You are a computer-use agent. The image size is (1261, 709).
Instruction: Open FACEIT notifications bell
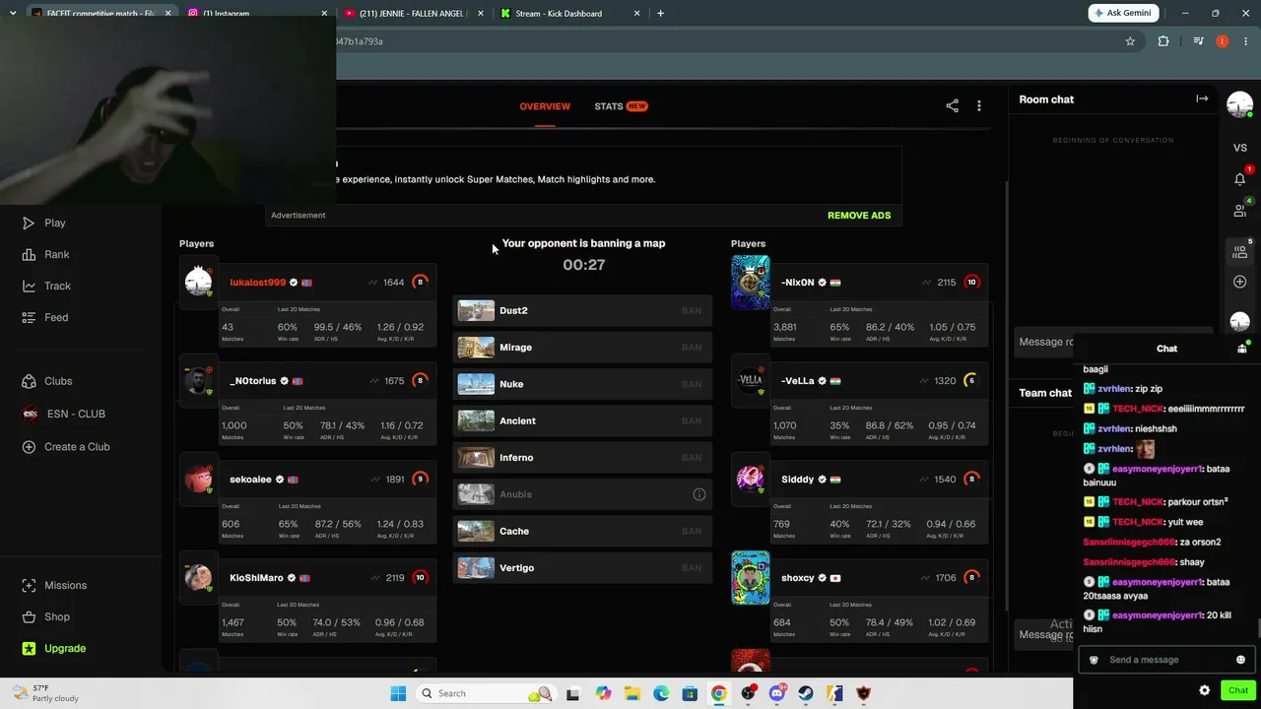point(1240,178)
